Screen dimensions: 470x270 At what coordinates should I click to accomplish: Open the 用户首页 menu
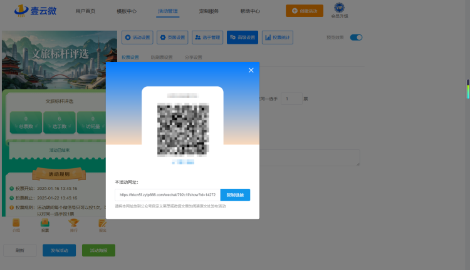(85, 11)
